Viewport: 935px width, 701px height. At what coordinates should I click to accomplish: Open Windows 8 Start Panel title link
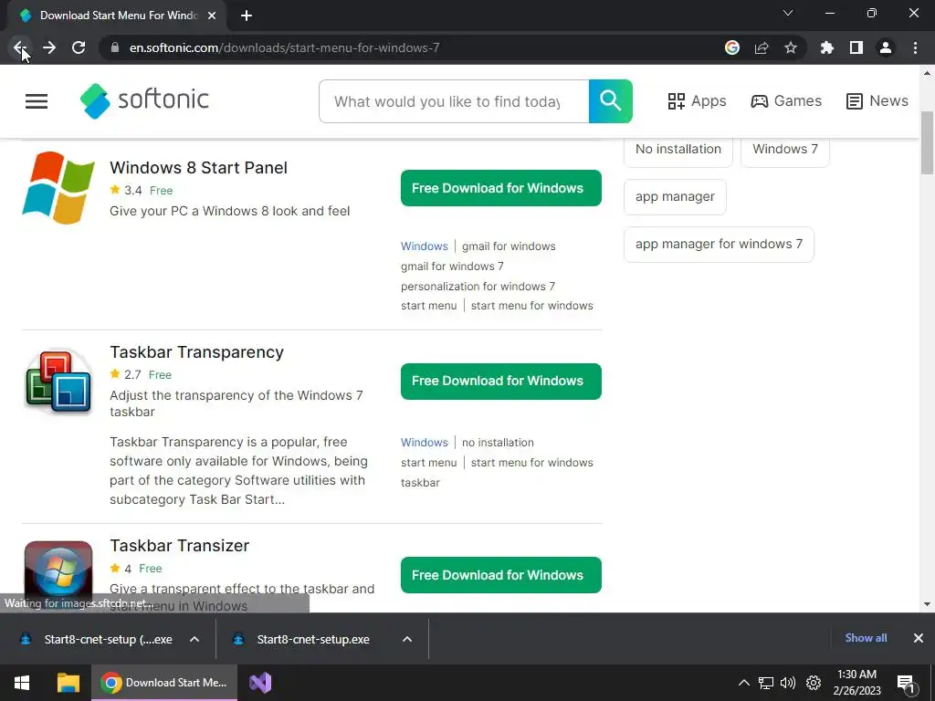[198, 168]
